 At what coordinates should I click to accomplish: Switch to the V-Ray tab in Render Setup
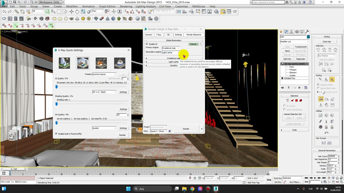tap(159, 35)
